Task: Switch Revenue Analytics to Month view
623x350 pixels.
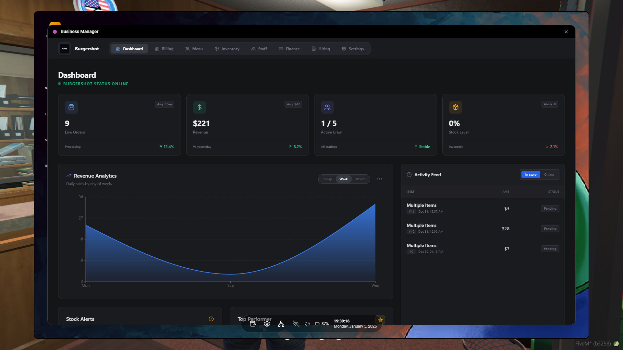Action: 360,179
